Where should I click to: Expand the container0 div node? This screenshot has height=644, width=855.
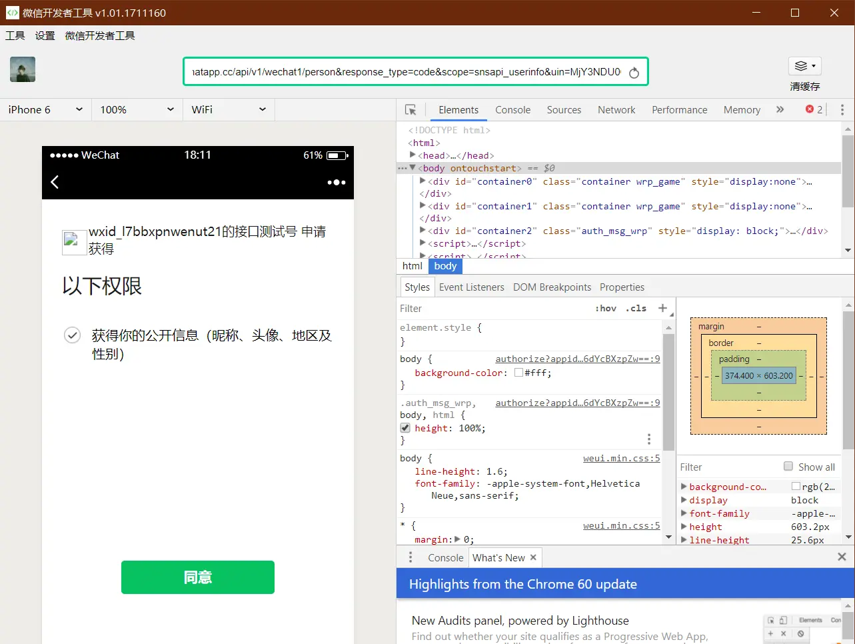[423, 181]
